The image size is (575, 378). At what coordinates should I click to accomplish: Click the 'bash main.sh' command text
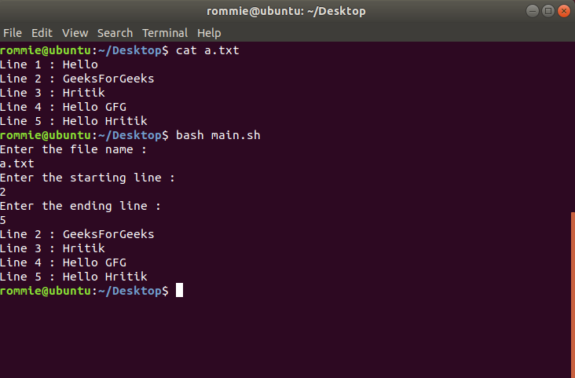coord(218,135)
